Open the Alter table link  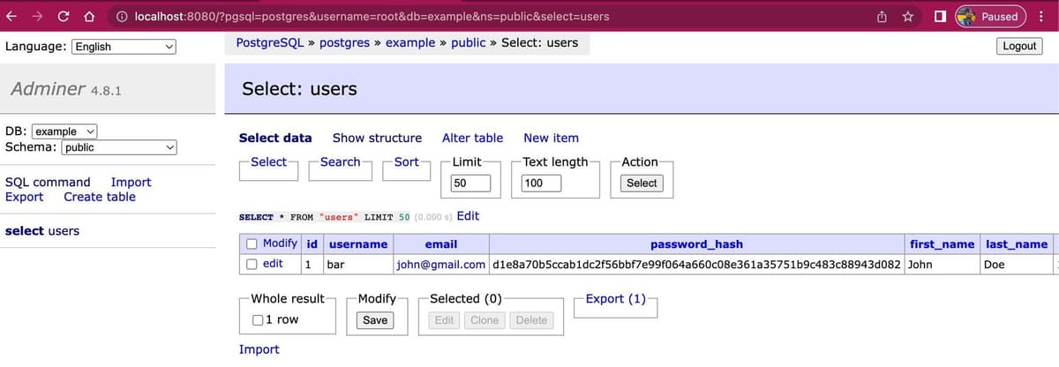472,138
